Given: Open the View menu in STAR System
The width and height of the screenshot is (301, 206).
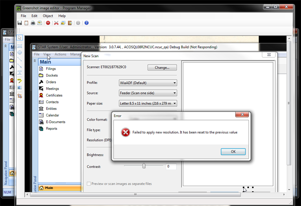Looking at the screenshot, I should pyautogui.click(x=47, y=54).
